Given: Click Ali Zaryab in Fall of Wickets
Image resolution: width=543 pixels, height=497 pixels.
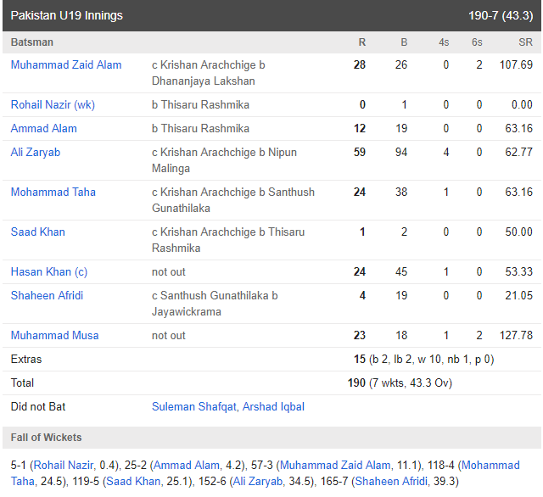Looking at the screenshot, I should (258, 482).
